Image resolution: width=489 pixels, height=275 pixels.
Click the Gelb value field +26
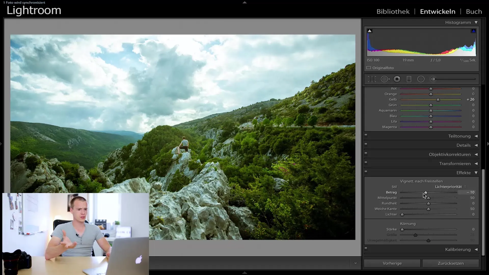pyautogui.click(x=470, y=99)
